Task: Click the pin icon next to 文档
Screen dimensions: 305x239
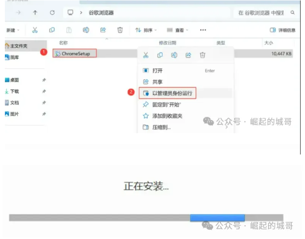Action: coord(44,103)
